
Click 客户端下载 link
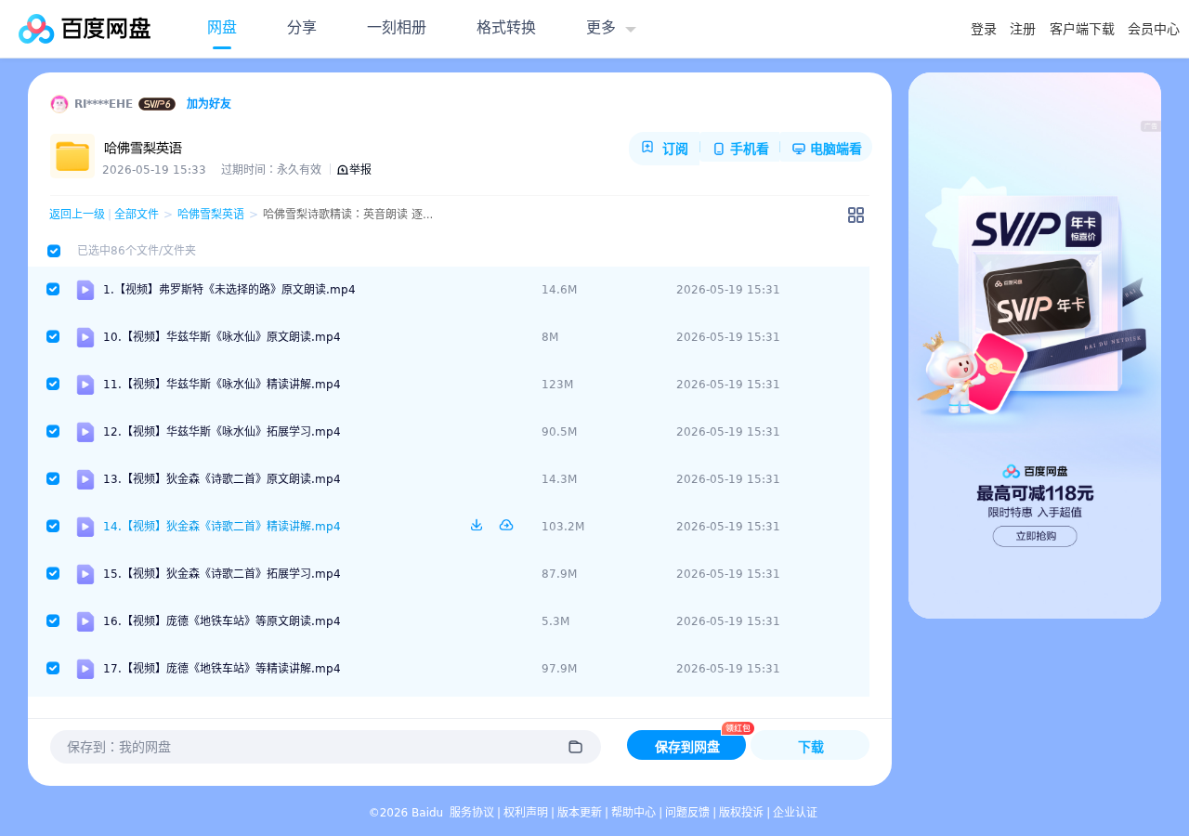point(1082,29)
